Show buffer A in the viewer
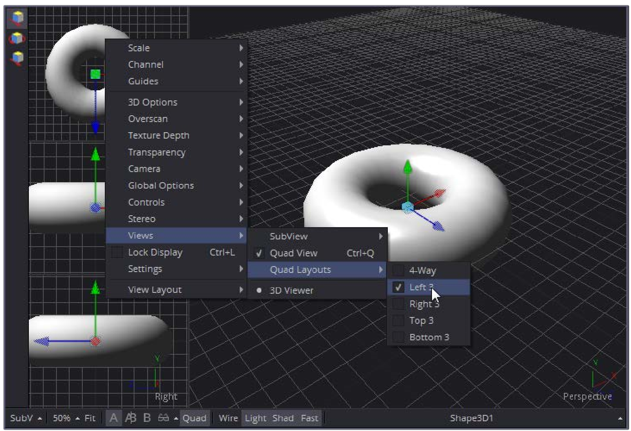 [x=113, y=418]
